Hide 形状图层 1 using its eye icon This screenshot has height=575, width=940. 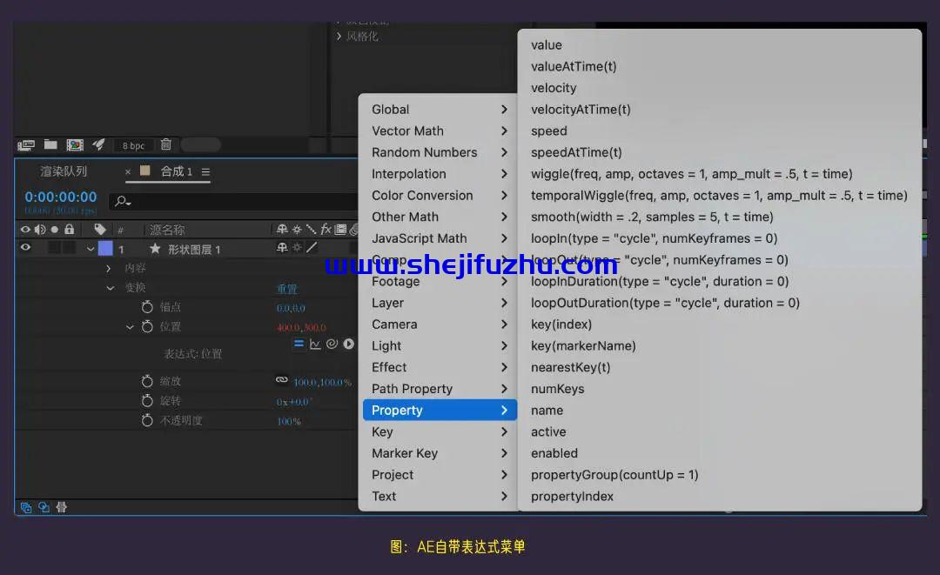tap(25, 249)
